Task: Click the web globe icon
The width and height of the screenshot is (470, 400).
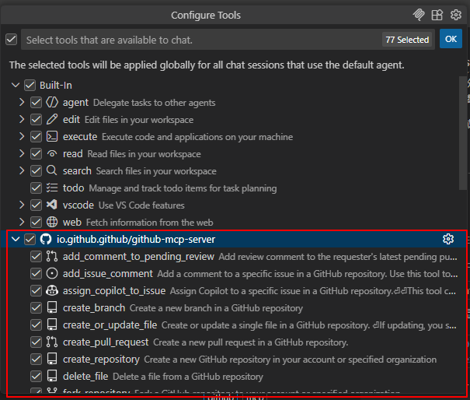Action: click(x=52, y=222)
